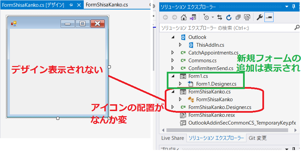The height and width of the screenshot is (152, 301).
Task: Toggle the pin on the designer tab
Action: point(71,5)
